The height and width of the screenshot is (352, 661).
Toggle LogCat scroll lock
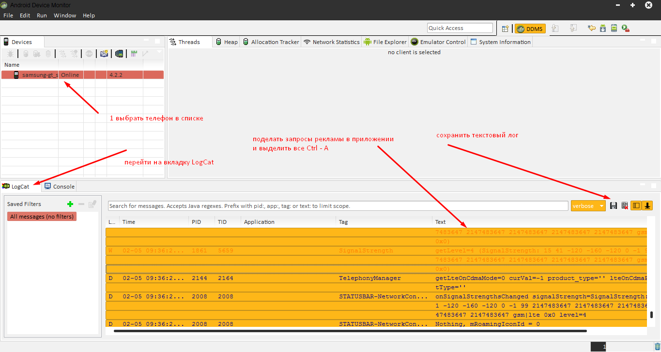pos(647,205)
